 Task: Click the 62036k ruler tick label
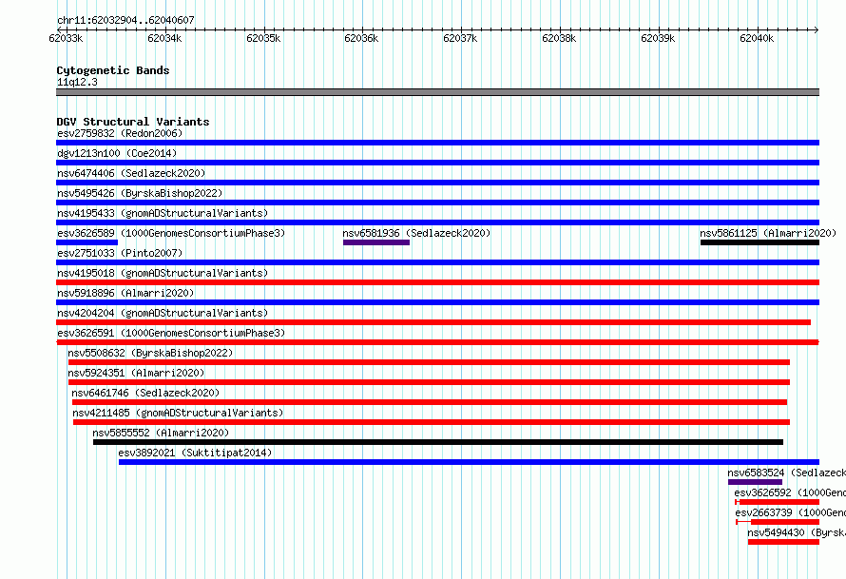coord(361,38)
